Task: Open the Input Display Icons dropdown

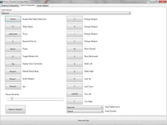Action: (85, 107)
